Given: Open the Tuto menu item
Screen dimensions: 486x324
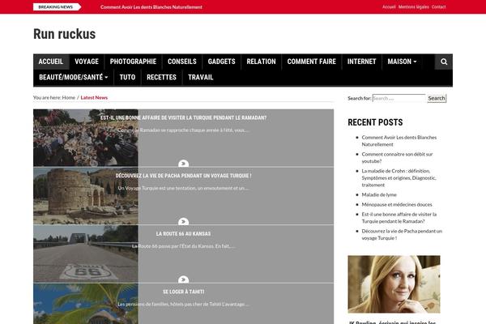Looking at the screenshot, I should 127,77.
